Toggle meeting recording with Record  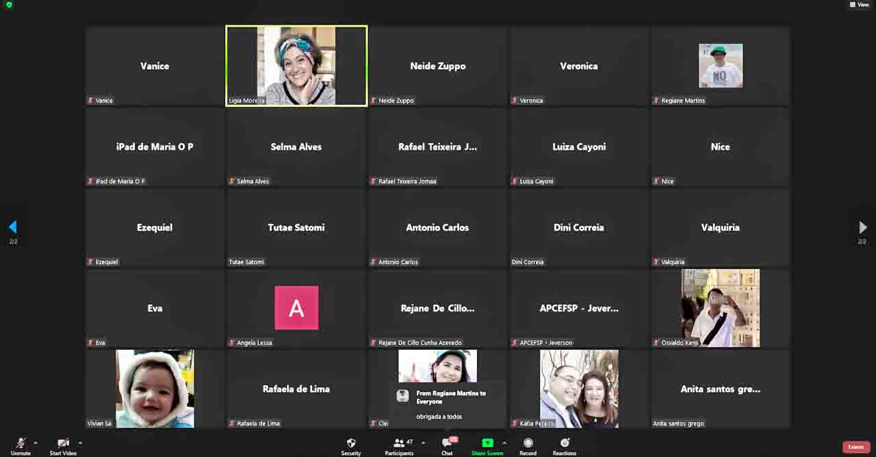(528, 446)
